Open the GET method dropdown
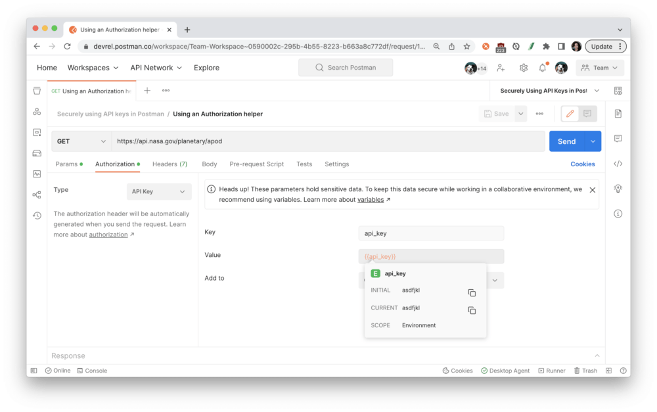This screenshot has height=412, width=657. coord(81,141)
